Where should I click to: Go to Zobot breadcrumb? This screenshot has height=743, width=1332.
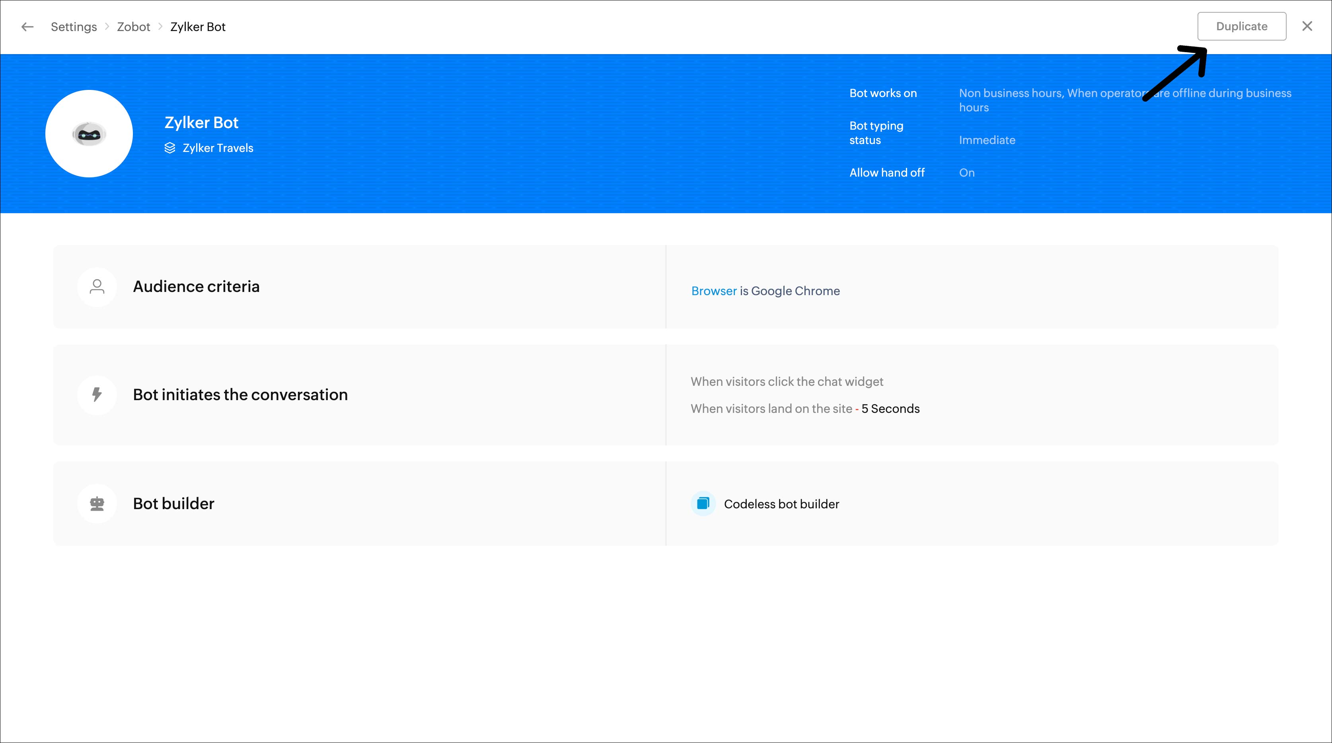[133, 27]
